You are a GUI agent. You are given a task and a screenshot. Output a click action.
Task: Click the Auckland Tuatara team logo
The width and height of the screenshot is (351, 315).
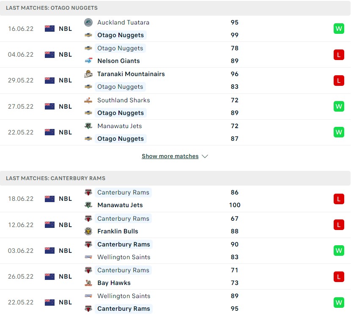[88, 22]
